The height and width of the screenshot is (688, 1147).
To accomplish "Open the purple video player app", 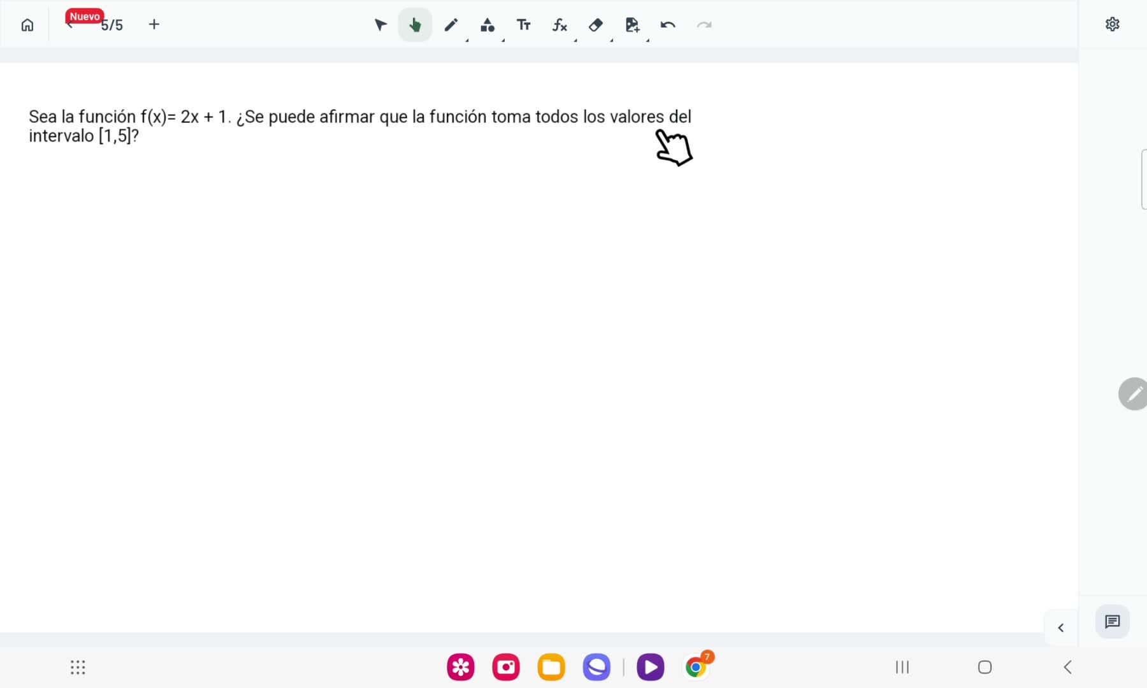I will tap(651, 668).
